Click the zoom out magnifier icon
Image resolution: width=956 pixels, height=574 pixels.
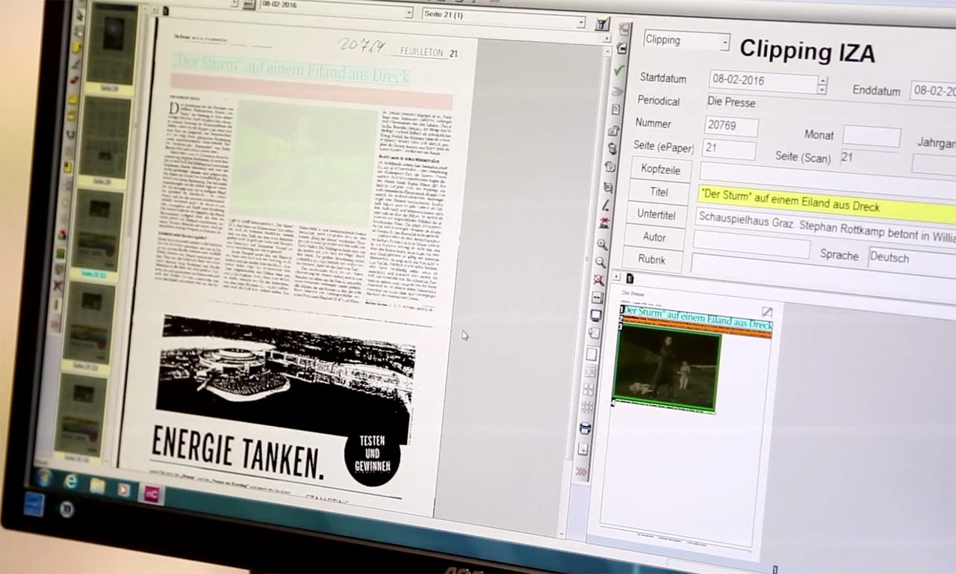[x=600, y=262]
